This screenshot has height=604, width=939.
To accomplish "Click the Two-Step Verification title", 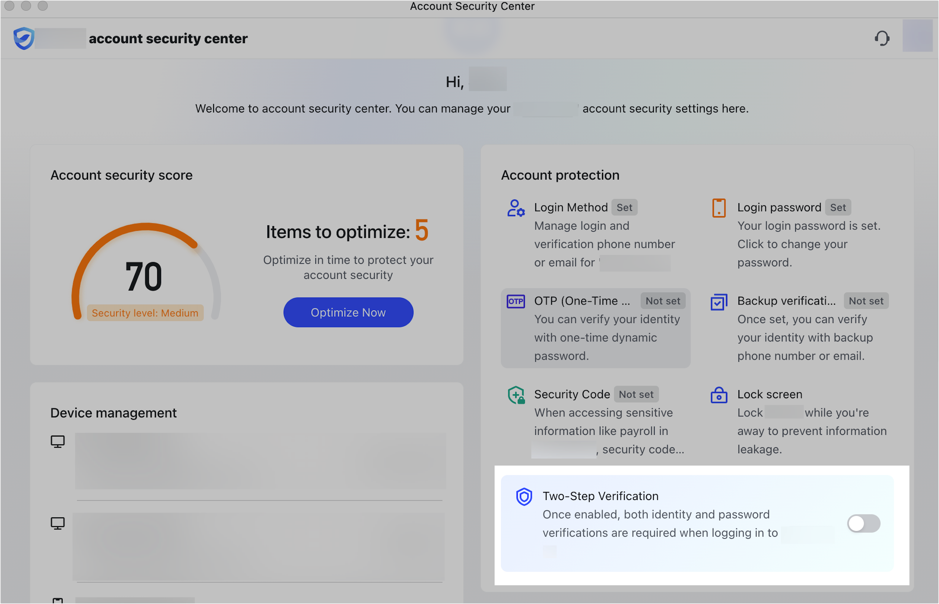I will pos(600,496).
